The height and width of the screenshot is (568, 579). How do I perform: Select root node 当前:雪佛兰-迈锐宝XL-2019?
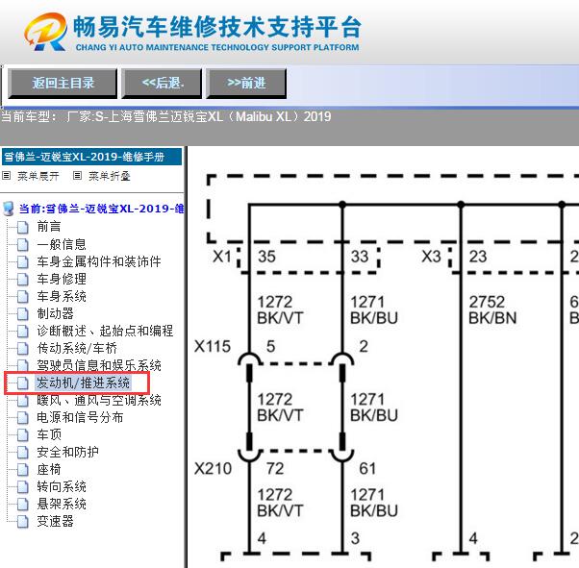[102, 209]
